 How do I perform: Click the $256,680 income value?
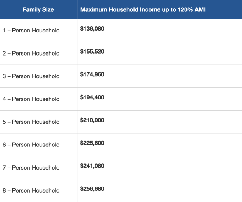point(92,188)
